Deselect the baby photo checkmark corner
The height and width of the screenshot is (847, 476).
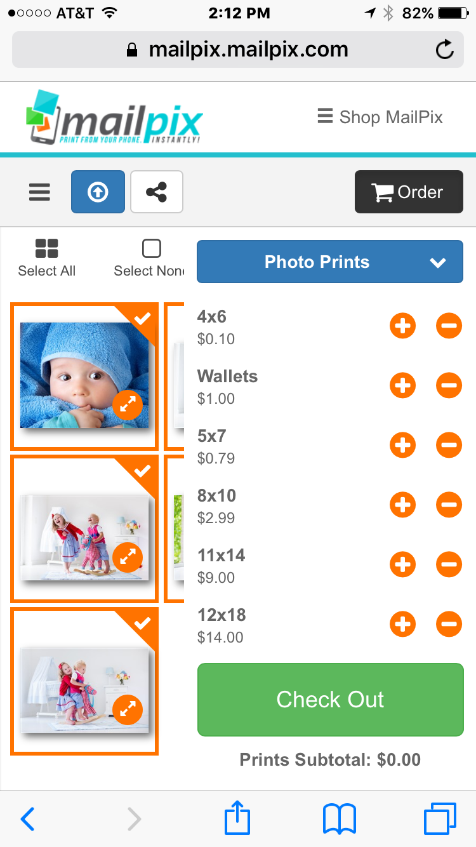point(143,317)
